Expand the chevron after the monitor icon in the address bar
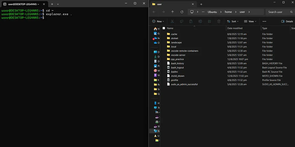295x147 pixels. [x=198, y=12]
